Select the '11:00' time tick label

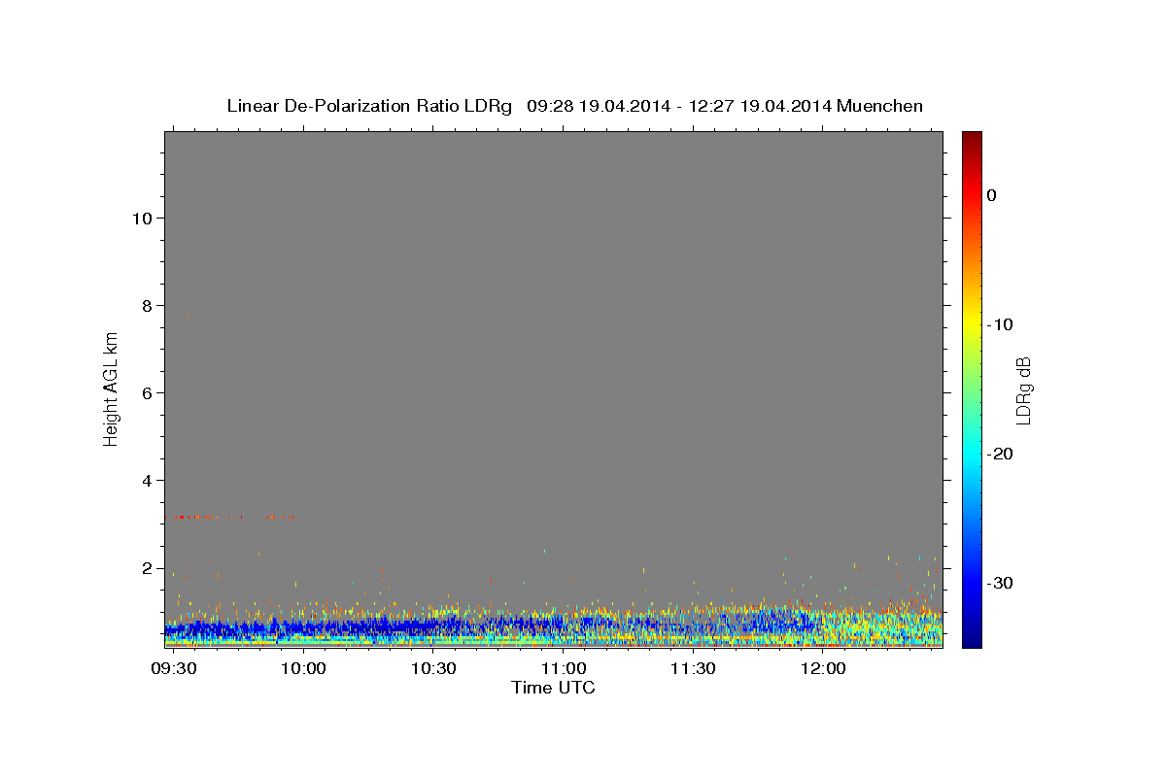[564, 670]
